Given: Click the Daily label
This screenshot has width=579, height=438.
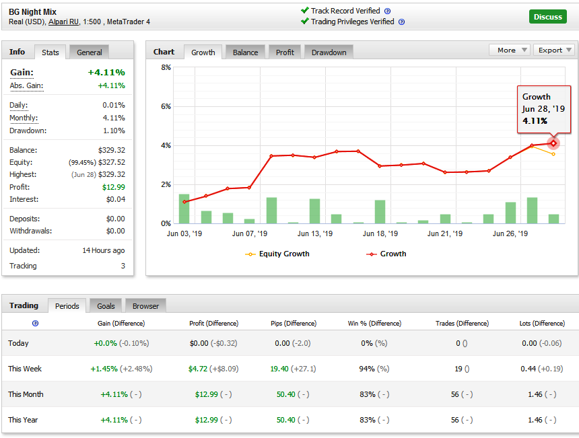Looking at the screenshot, I should click(x=18, y=105).
